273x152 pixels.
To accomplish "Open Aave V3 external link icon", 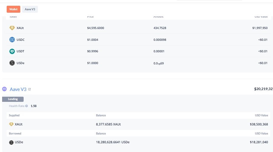I will [x=29, y=89].
